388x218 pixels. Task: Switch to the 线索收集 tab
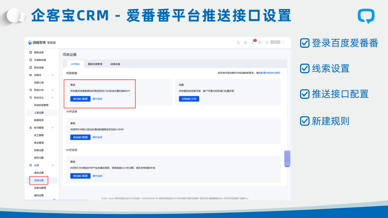point(115,64)
